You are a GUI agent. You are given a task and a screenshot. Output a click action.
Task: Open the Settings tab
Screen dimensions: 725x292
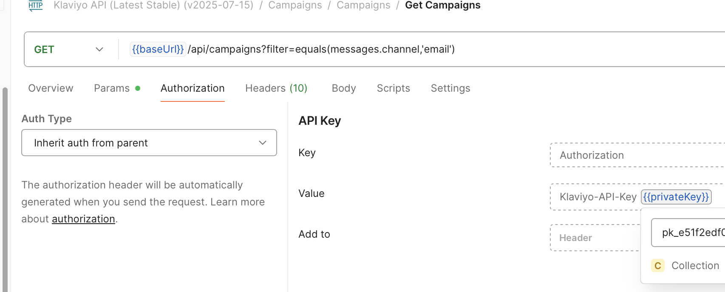click(x=450, y=88)
